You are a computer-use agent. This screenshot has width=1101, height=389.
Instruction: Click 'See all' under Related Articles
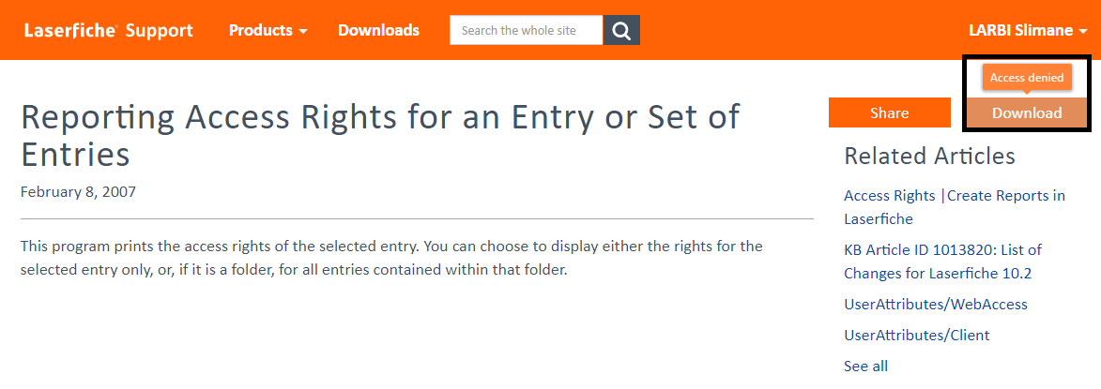[x=865, y=366]
